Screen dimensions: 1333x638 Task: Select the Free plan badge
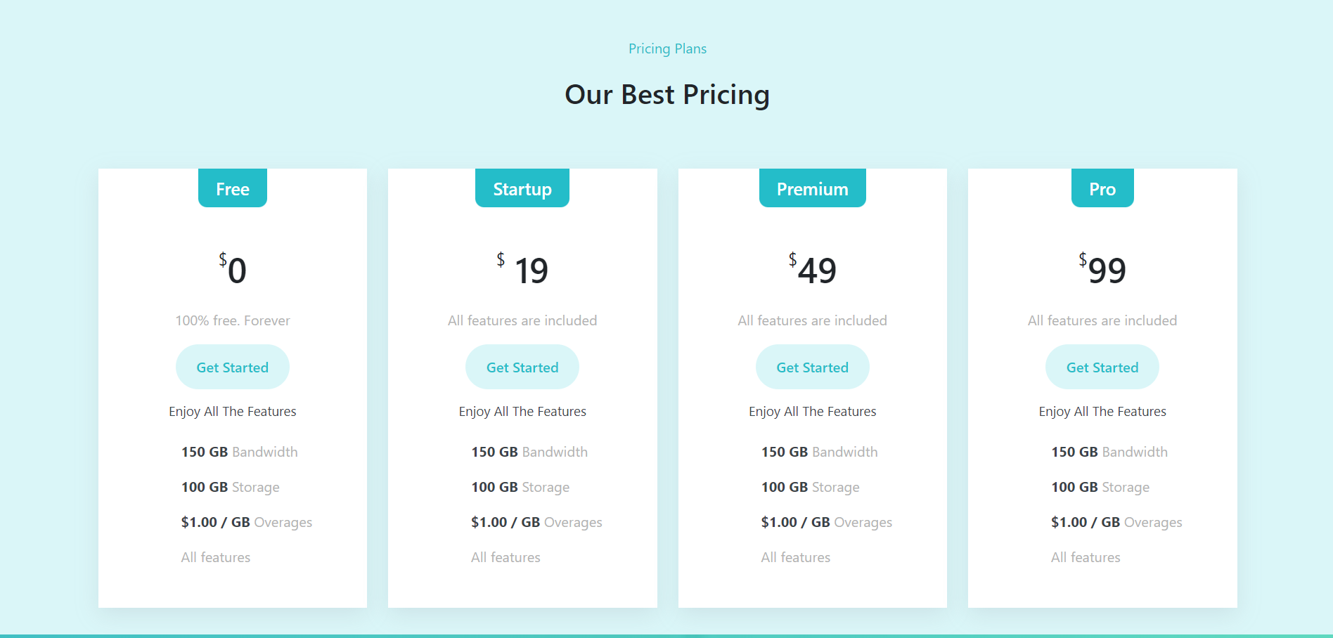(233, 188)
